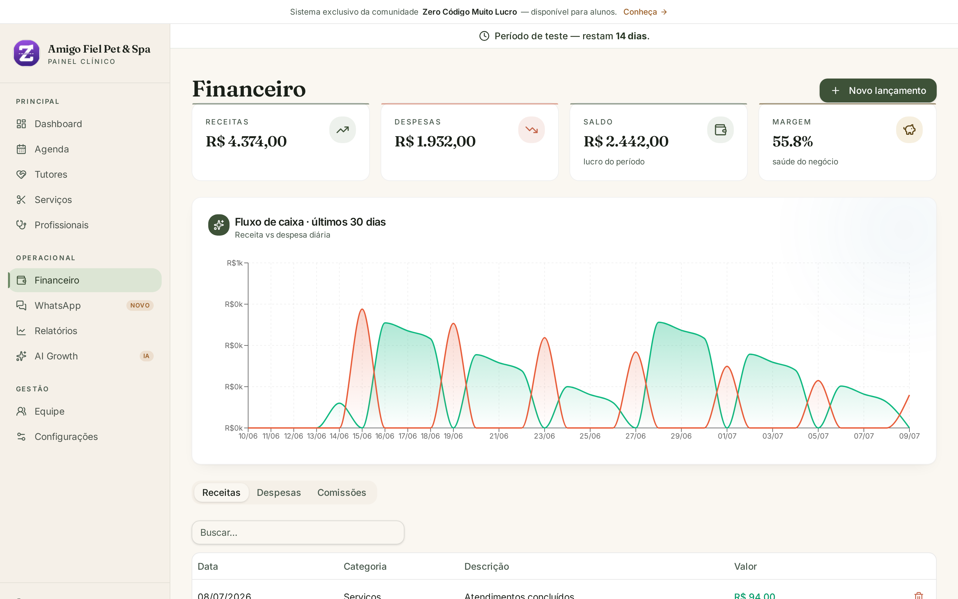Viewport: 958px width, 599px height.
Task: Click the trending-down icon on the Despesas card
Action: point(531,129)
